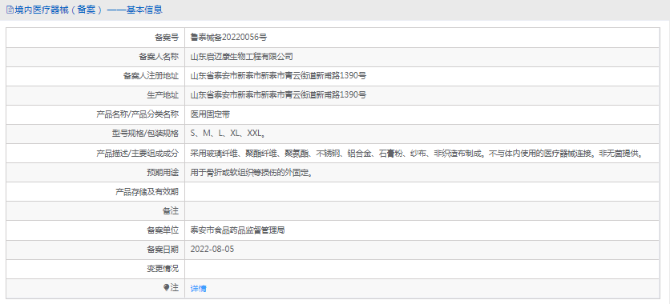Screen dimensions: 670x304
Task: Click the empty 变更情况 value cell
Action: pos(422,269)
